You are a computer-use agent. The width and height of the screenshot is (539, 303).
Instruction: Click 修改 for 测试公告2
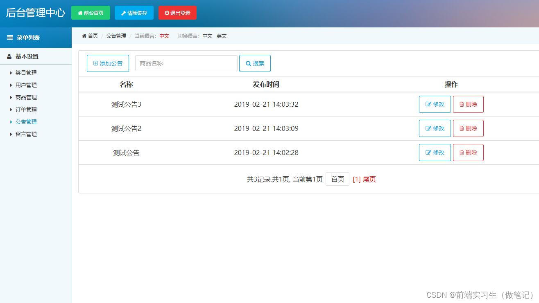[x=435, y=128]
